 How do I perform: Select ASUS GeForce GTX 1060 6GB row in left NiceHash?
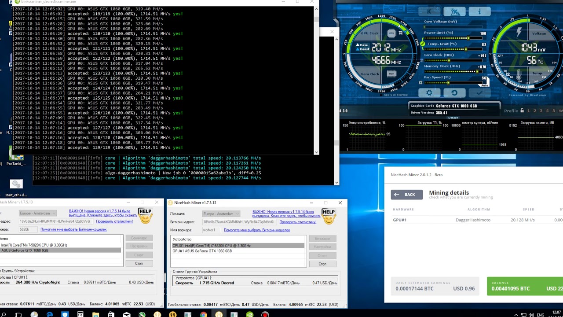[x=60, y=251]
